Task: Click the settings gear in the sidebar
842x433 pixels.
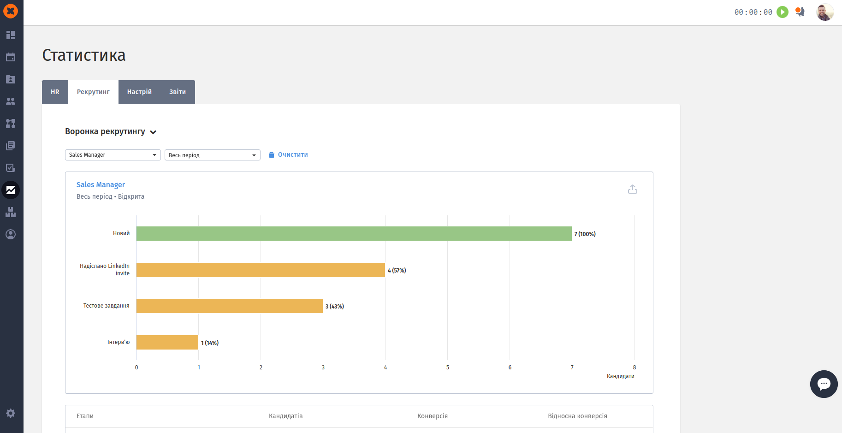Action: pos(11,413)
